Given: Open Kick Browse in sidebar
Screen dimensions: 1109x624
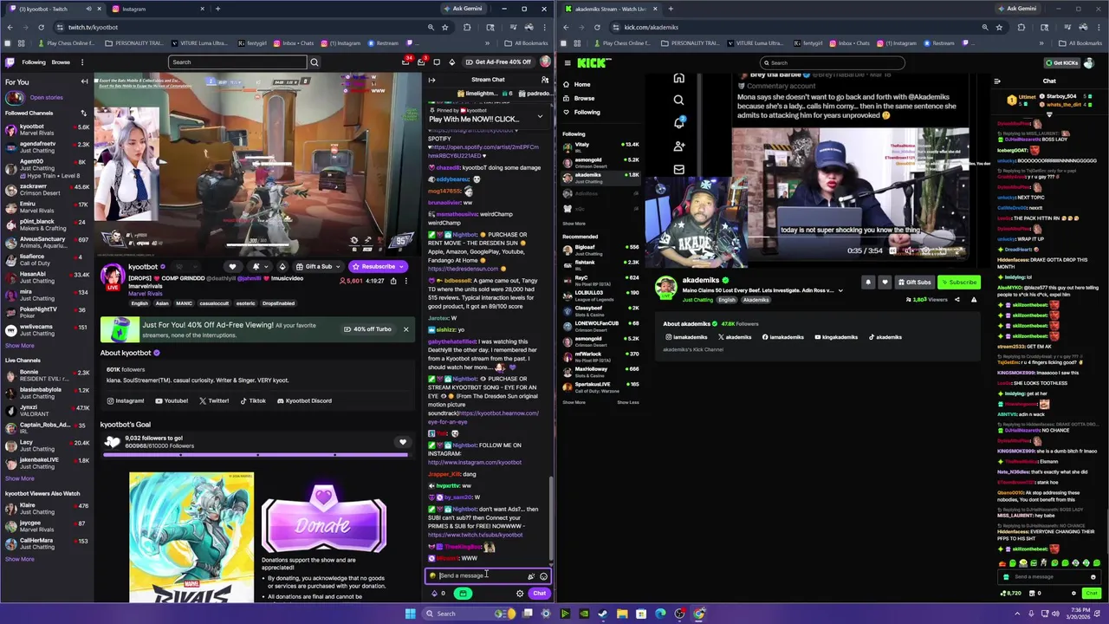Looking at the screenshot, I should point(584,98).
